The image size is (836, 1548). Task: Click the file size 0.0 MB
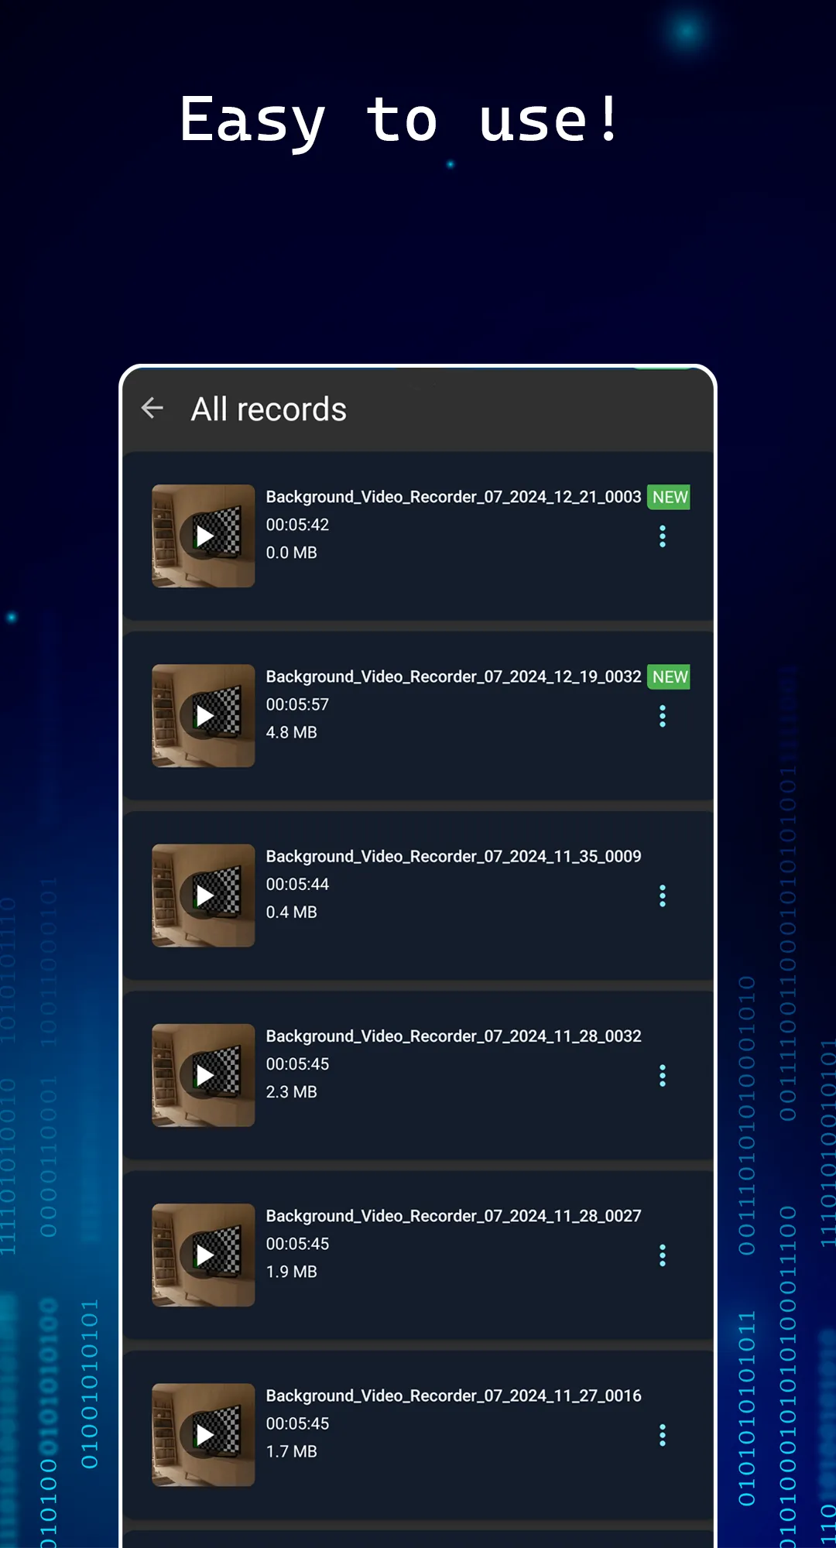coord(292,553)
